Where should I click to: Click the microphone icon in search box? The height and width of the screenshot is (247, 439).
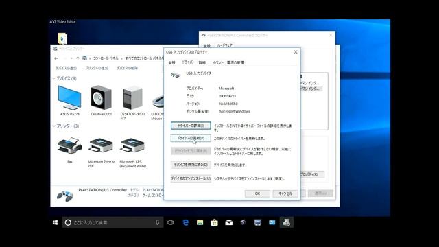pyautogui.click(x=157, y=222)
